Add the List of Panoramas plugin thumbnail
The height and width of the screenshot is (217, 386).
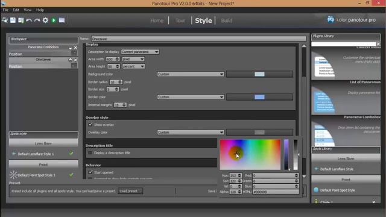pos(346,98)
